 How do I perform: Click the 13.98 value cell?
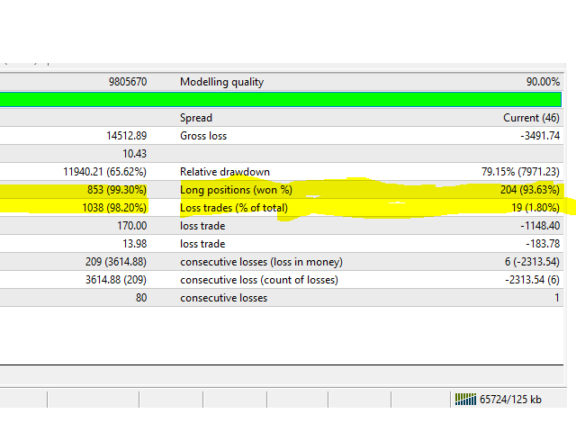pos(134,244)
